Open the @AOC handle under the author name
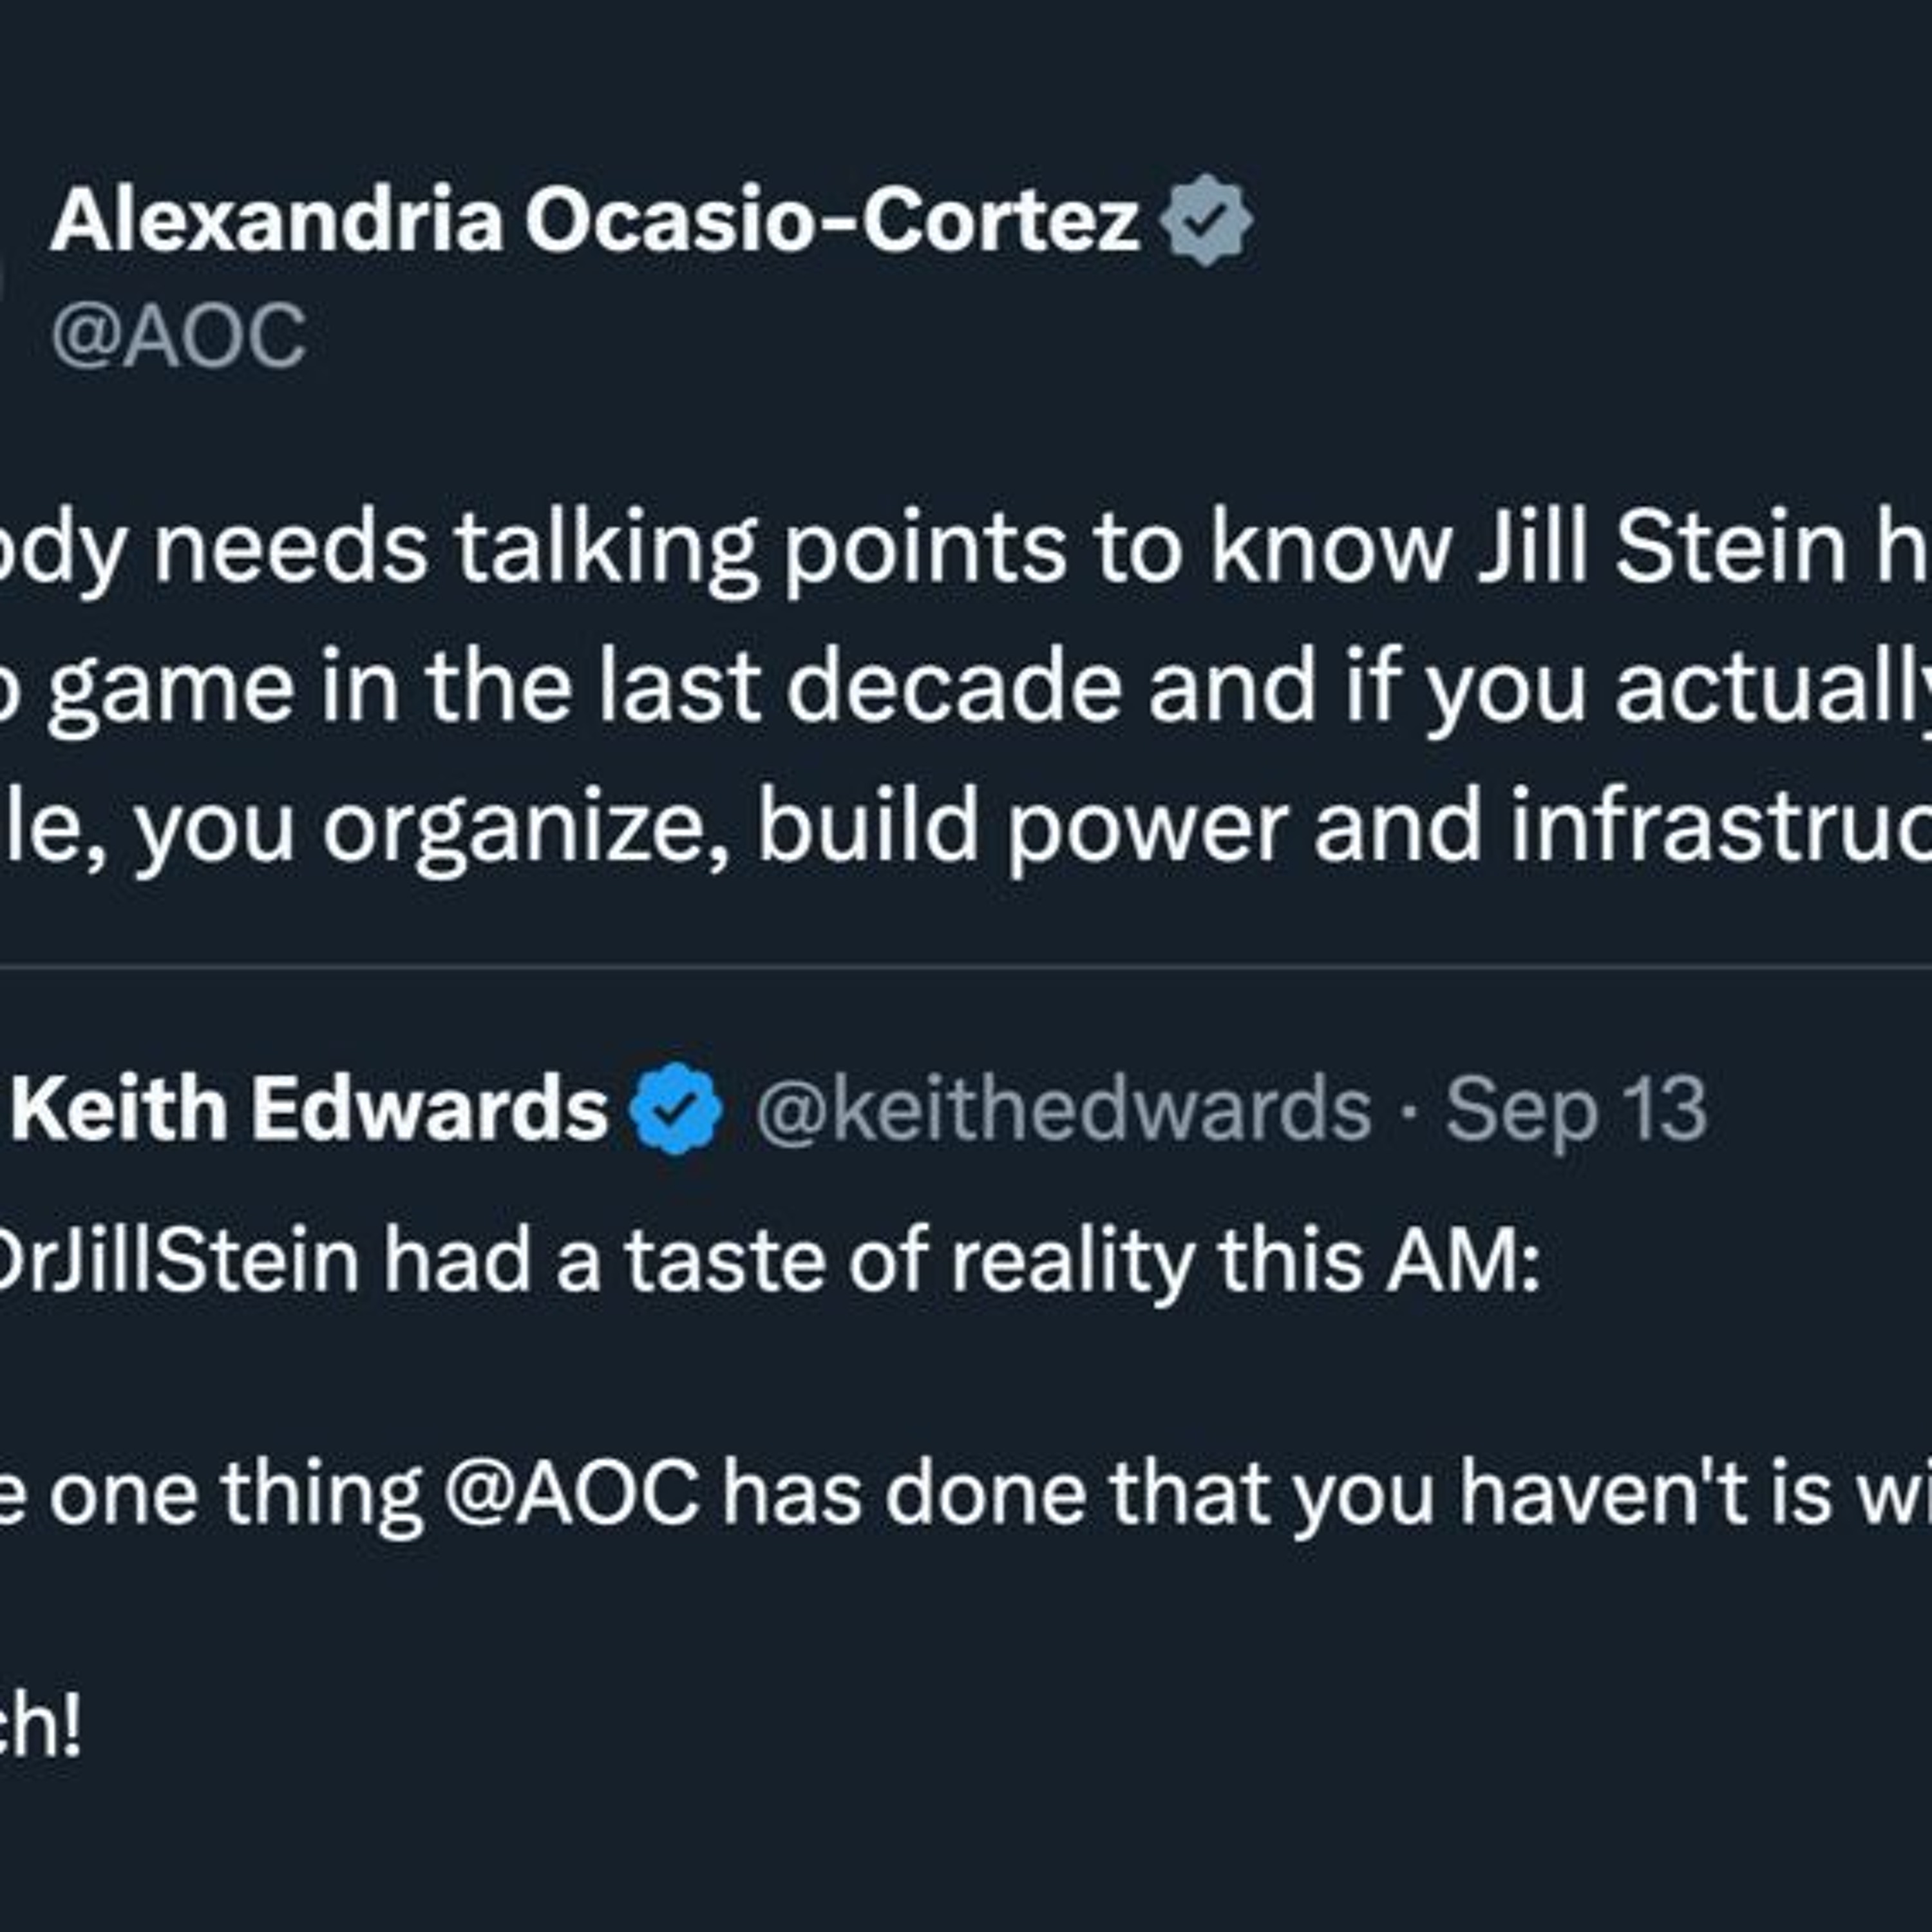This screenshot has height=1932, width=1932. pos(179,336)
